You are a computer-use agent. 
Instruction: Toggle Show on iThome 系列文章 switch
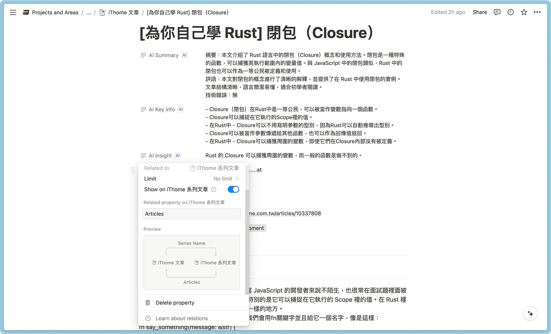click(233, 189)
